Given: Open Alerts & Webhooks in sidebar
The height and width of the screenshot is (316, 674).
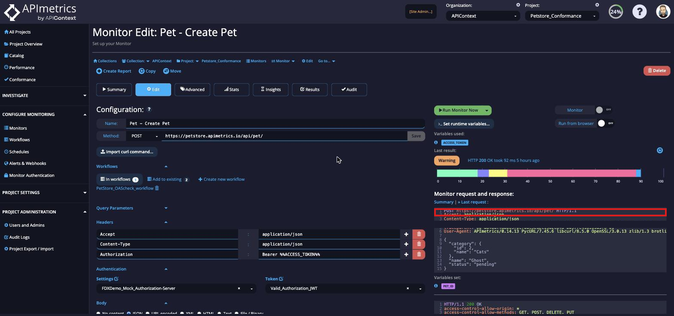Looking at the screenshot, I should click(25, 163).
